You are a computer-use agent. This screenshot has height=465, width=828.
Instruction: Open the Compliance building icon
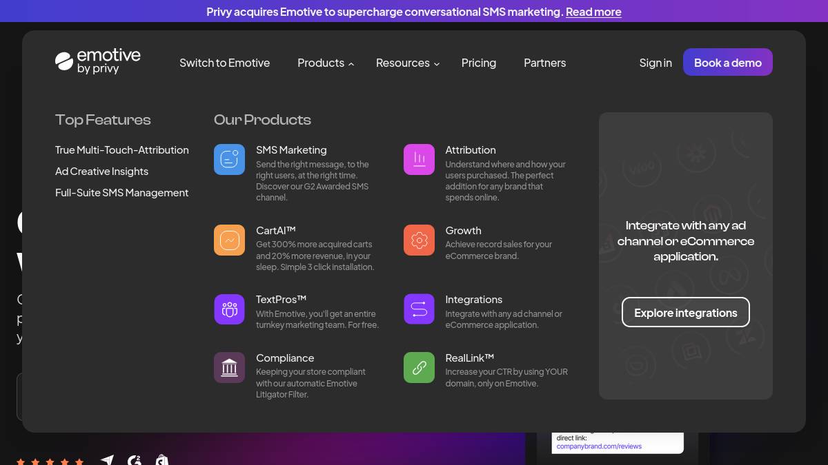(x=229, y=367)
